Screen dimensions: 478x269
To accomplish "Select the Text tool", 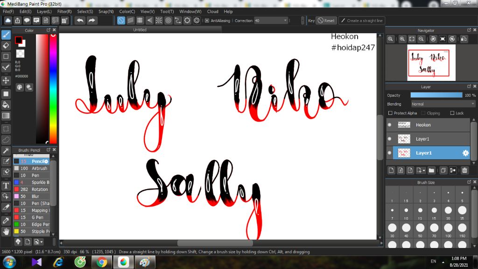I will (x=6, y=185).
